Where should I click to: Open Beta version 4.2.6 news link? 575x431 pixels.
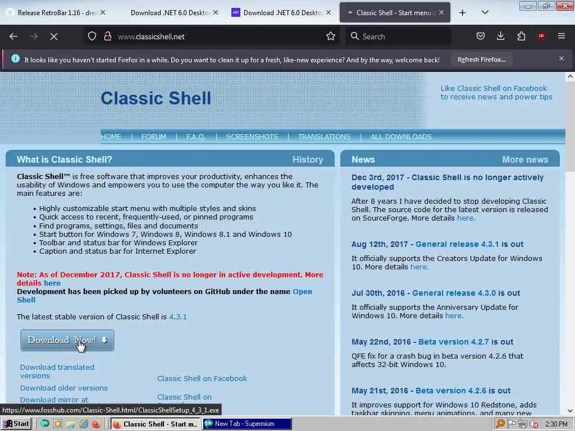point(451,391)
